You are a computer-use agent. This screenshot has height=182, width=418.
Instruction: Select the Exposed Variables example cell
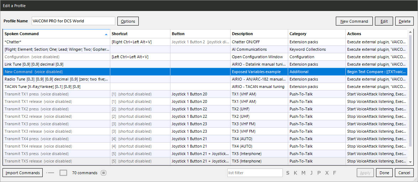coord(259,72)
